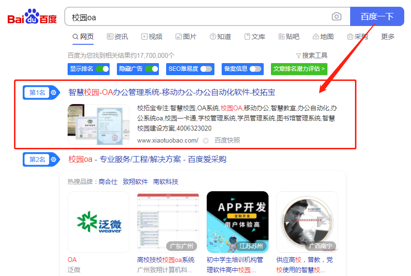Open 百度快照 cached page link

227,140
